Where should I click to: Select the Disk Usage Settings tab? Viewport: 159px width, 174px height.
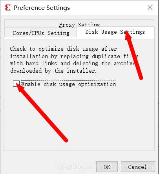point(115,32)
